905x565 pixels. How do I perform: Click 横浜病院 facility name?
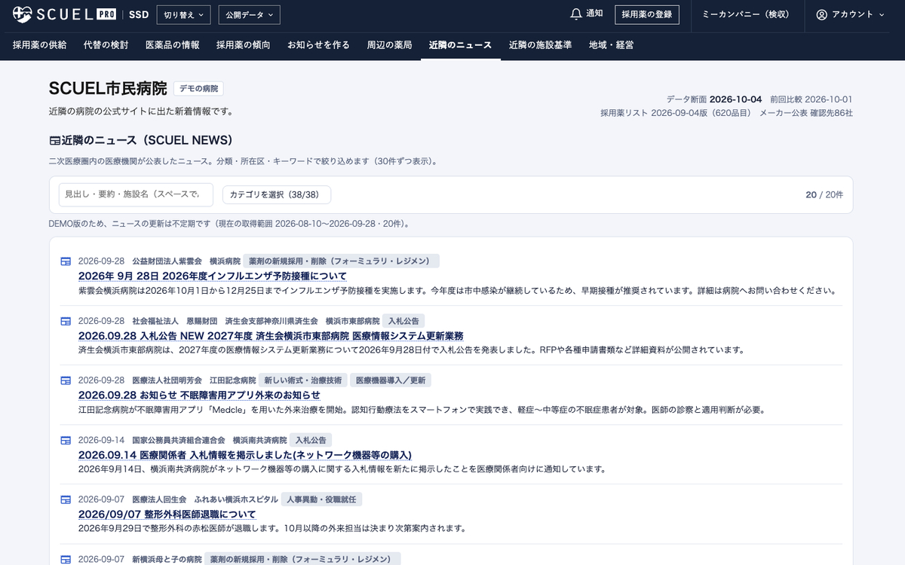tap(225, 261)
